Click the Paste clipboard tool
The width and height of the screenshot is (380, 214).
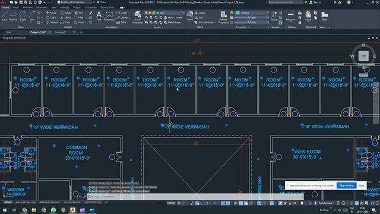tap(308, 16)
